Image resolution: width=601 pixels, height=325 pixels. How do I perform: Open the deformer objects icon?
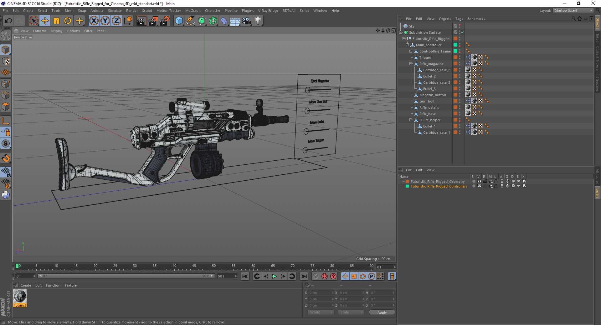click(x=224, y=21)
